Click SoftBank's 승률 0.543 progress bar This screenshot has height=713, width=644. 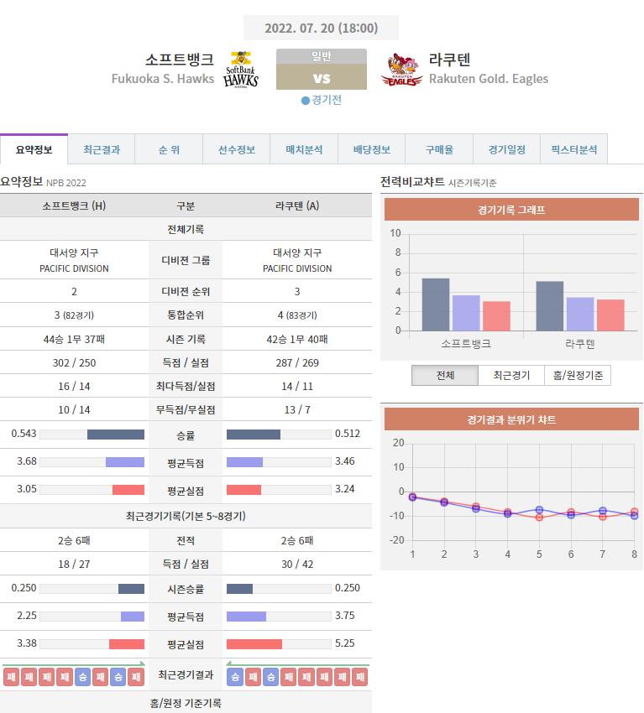[x=92, y=435]
